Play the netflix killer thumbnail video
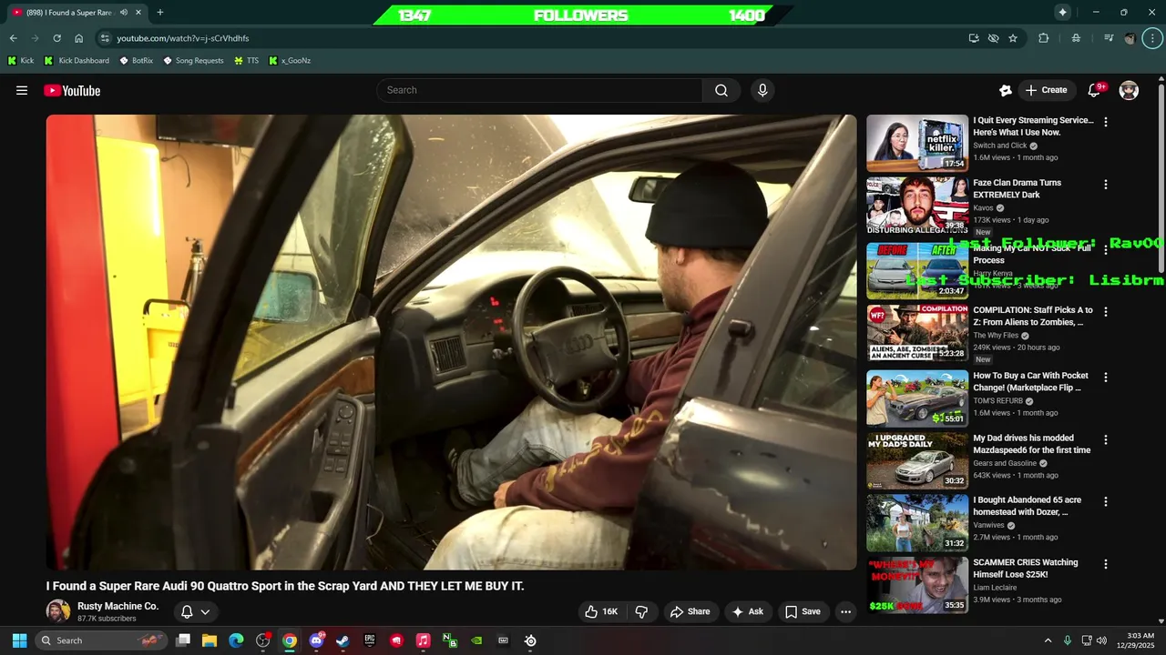The image size is (1166, 655). click(917, 143)
